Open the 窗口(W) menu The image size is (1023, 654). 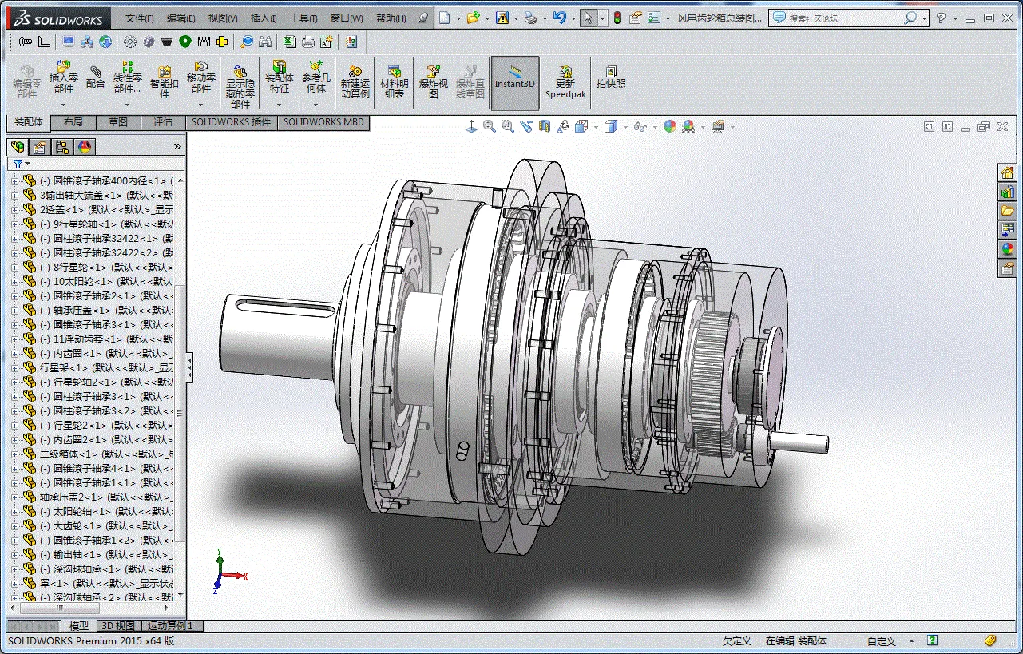point(347,18)
